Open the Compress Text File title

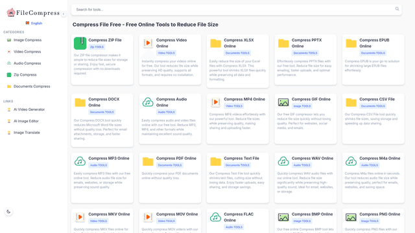pyautogui.click(x=241, y=158)
